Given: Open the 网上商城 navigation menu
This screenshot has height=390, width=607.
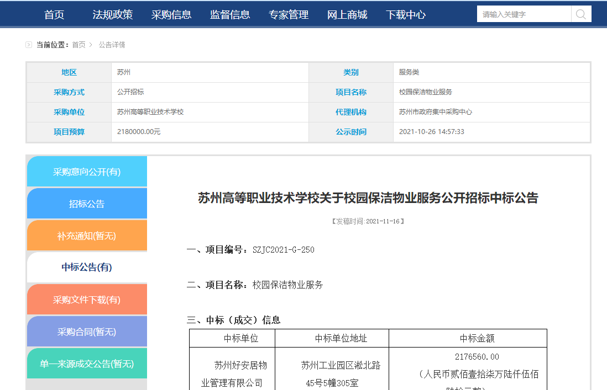Looking at the screenshot, I should pos(347,15).
